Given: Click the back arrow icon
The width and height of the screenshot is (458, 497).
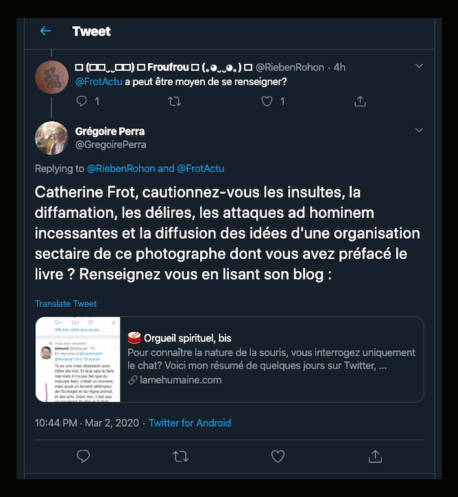Looking at the screenshot, I should click(45, 31).
